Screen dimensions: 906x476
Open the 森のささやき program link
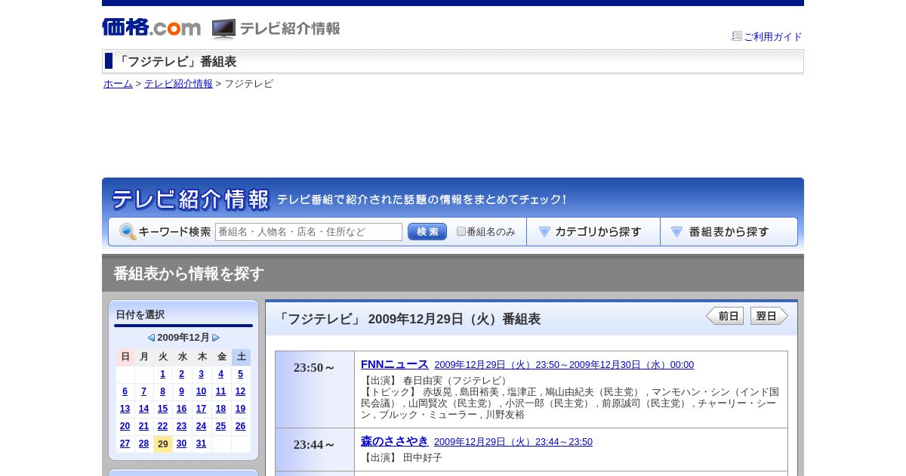pos(394,441)
